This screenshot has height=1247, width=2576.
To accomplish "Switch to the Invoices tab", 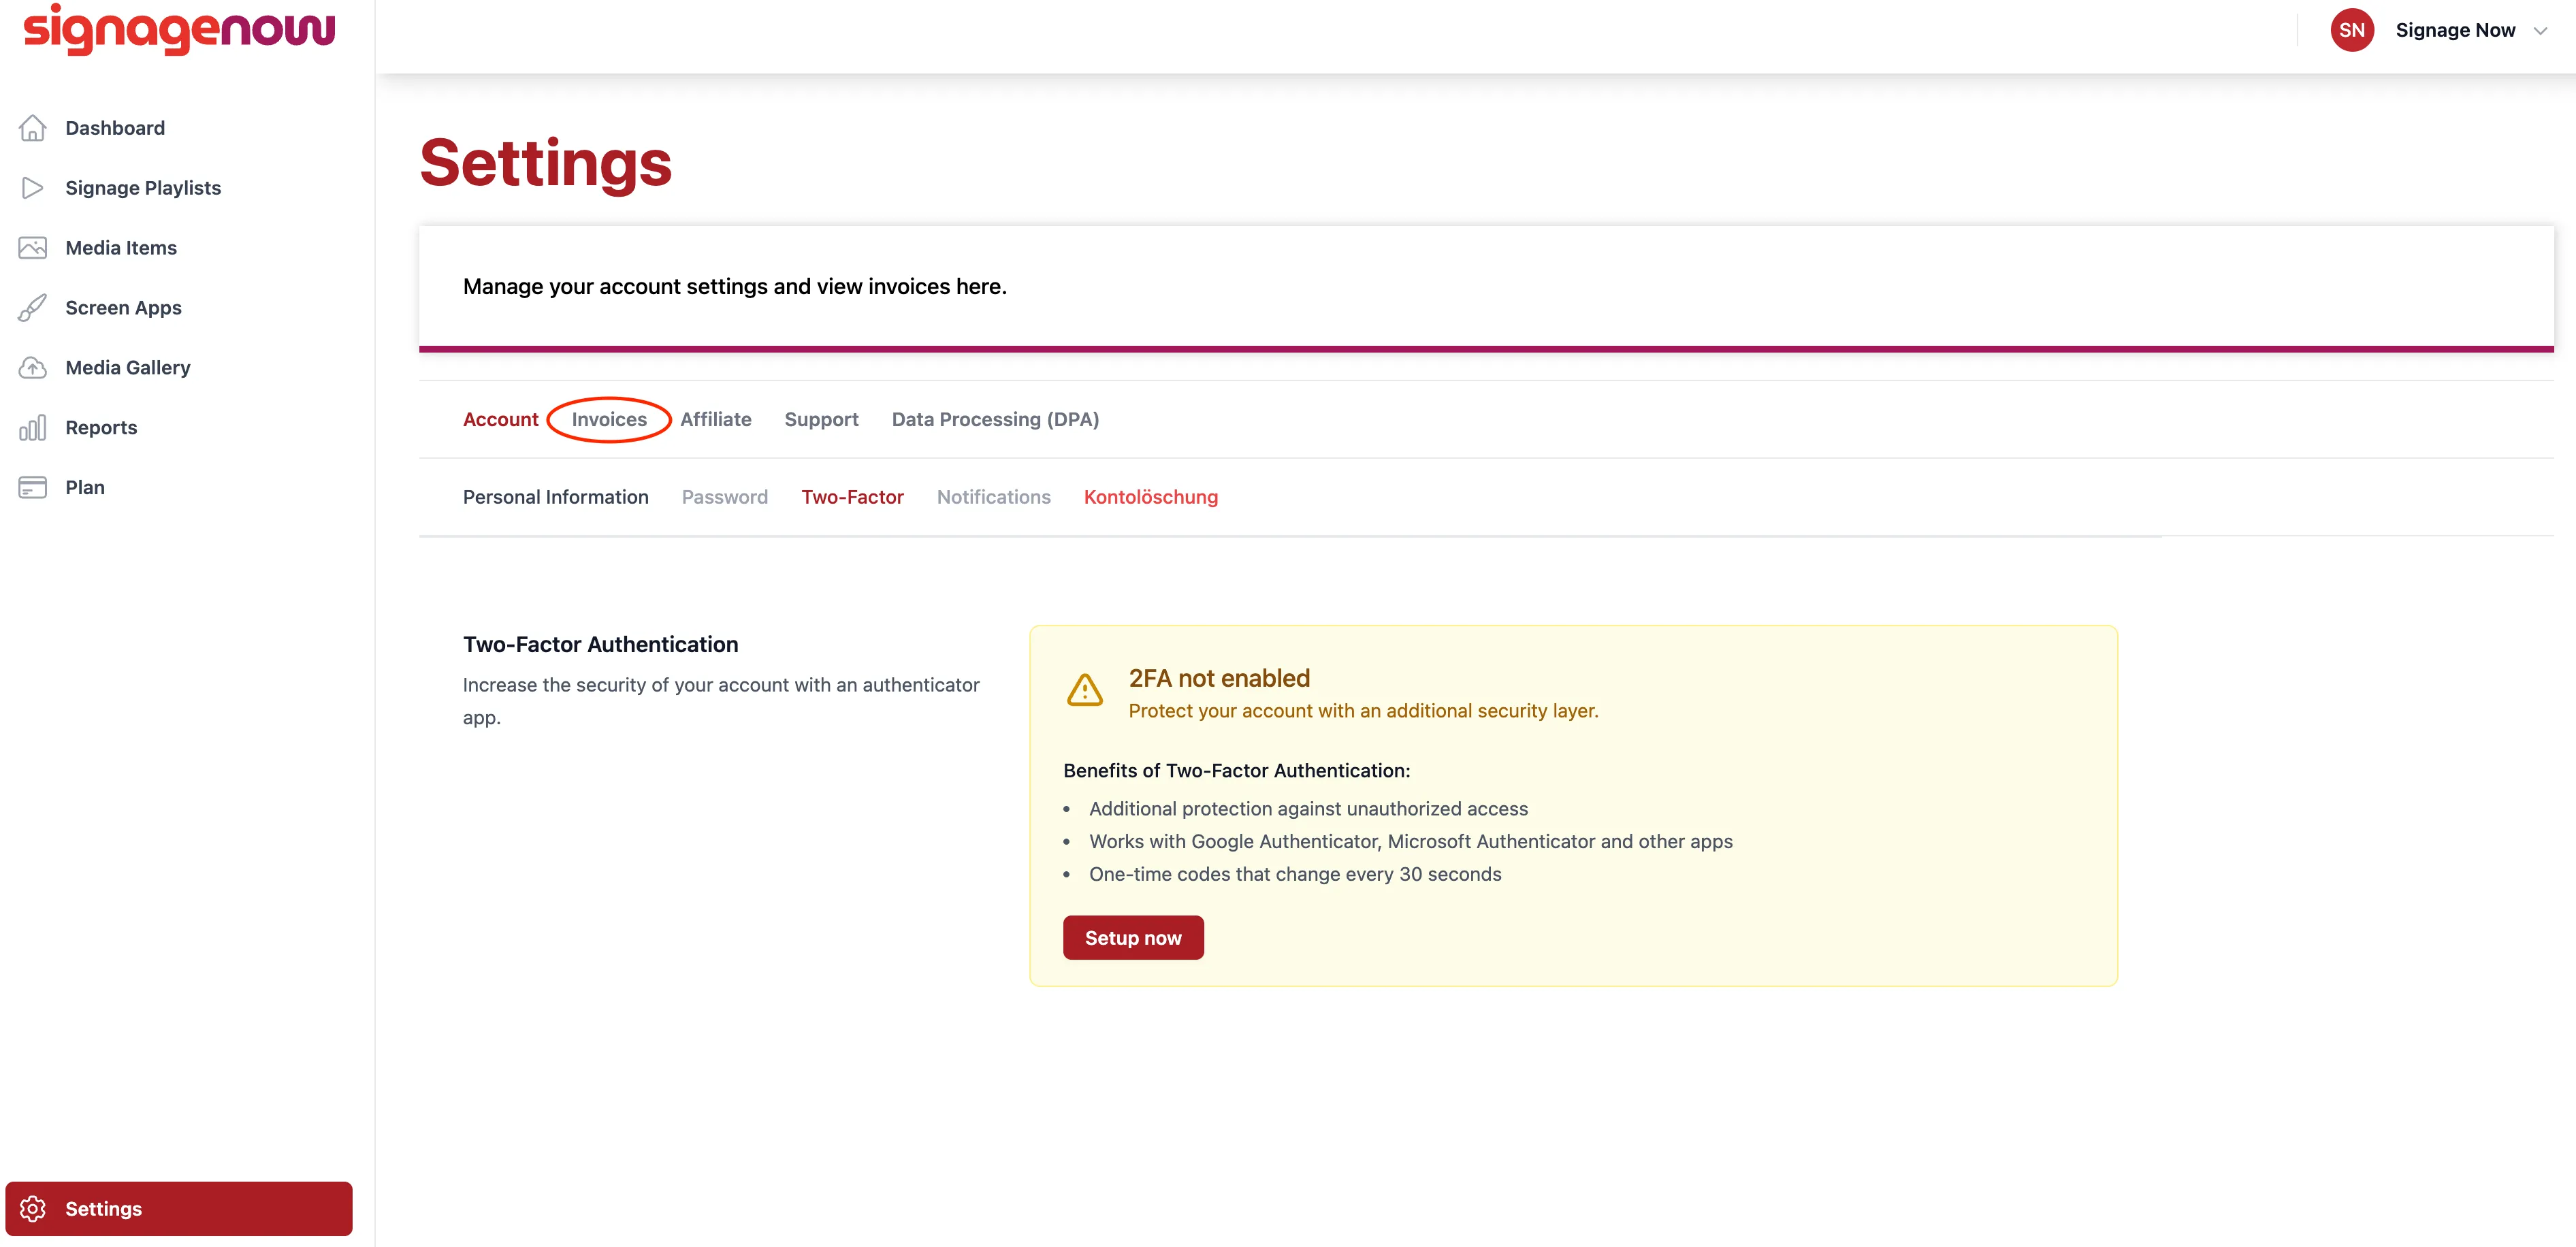I will 609,419.
